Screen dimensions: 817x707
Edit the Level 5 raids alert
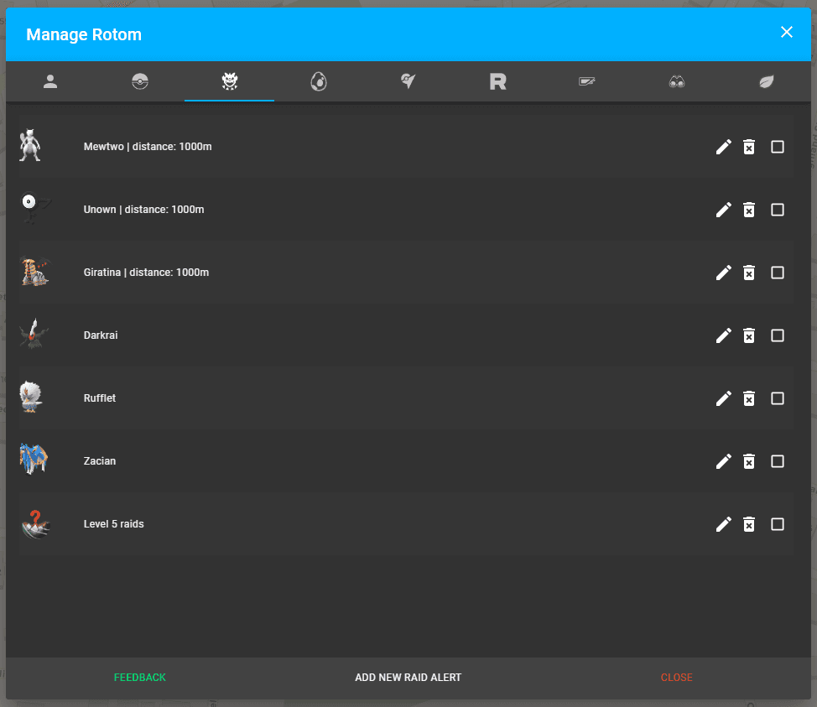click(x=724, y=524)
